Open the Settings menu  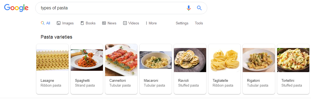pyautogui.click(x=182, y=23)
